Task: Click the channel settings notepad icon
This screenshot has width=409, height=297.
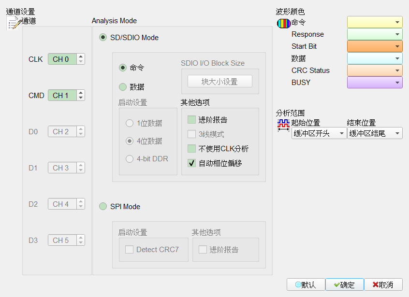Action: pos(14,24)
